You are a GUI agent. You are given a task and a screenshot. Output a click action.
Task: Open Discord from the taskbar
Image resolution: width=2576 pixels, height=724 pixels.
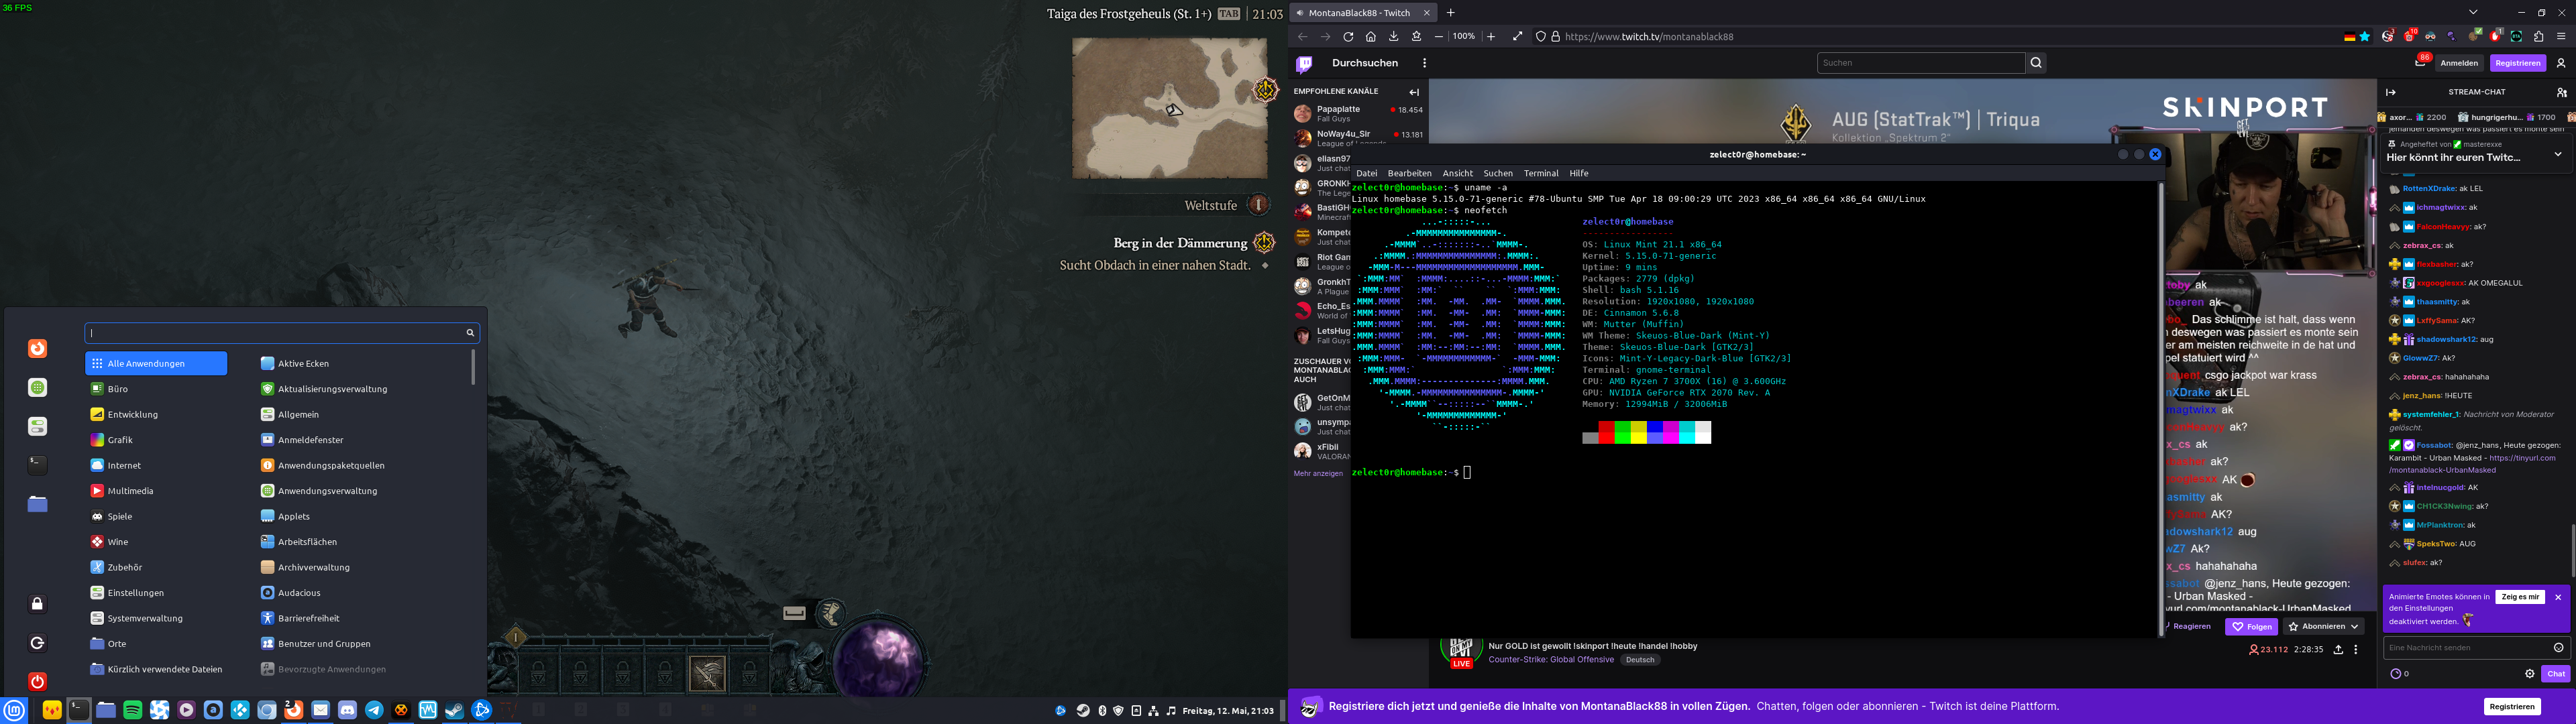pyautogui.click(x=347, y=710)
